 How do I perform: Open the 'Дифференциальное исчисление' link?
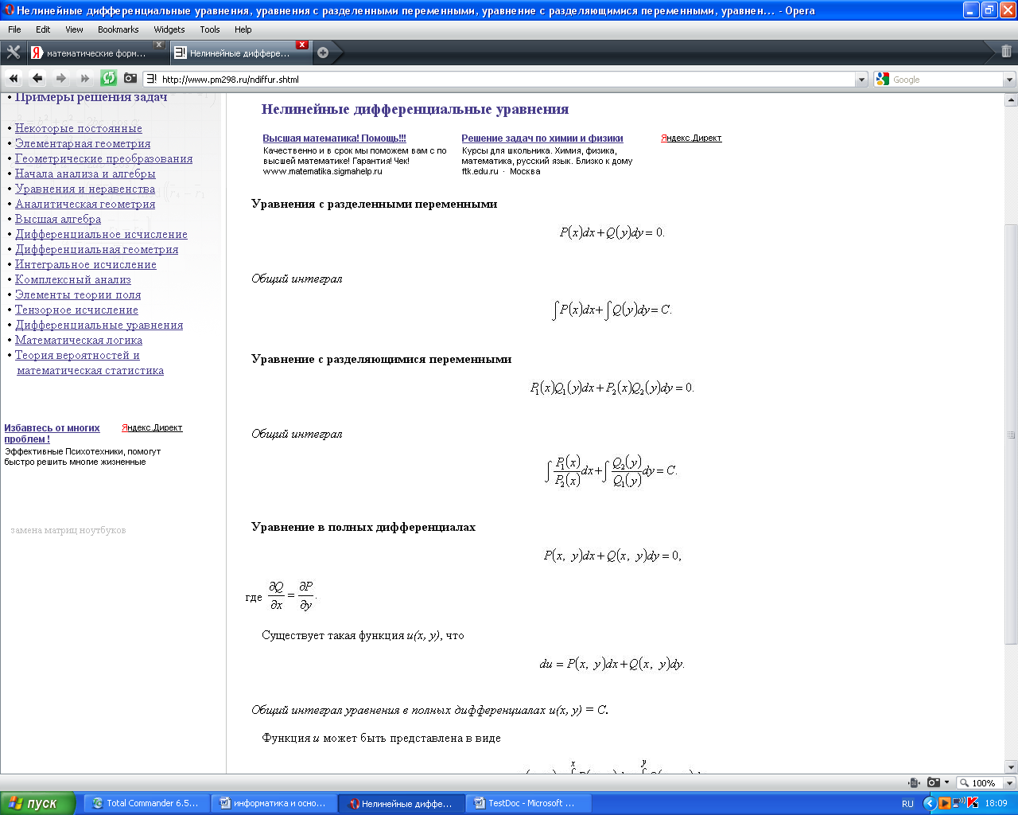click(102, 234)
